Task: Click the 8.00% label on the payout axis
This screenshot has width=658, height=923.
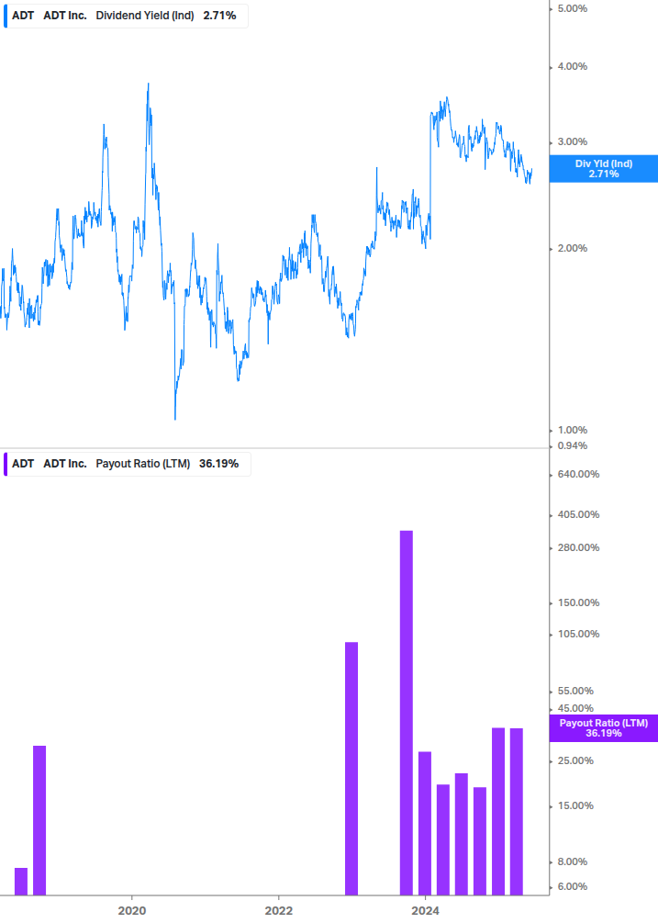Action: tap(572, 861)
